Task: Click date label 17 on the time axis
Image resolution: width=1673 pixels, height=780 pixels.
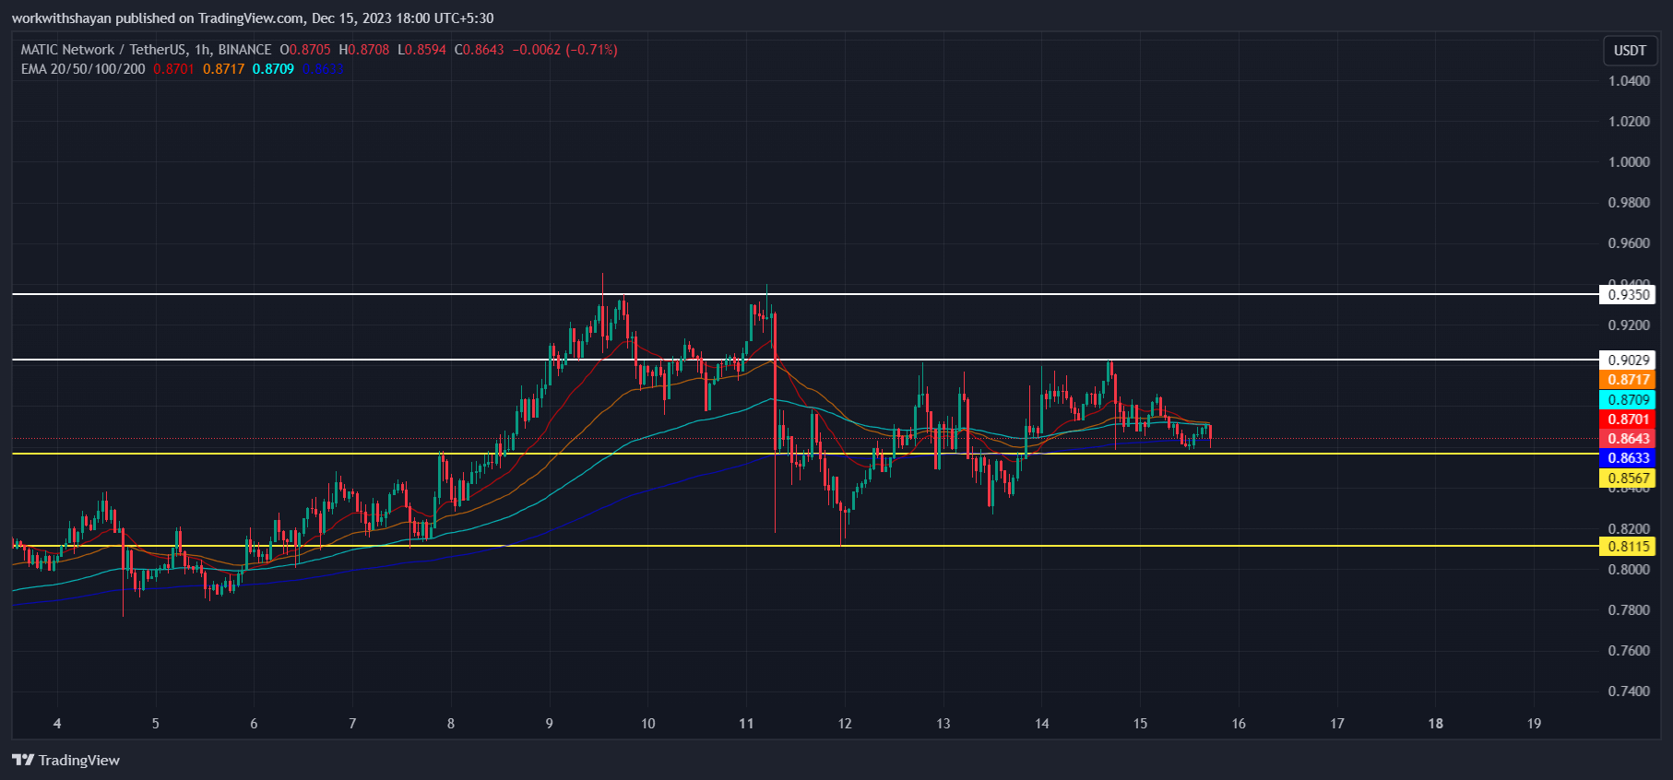Action: click(x=1337, y=724)
